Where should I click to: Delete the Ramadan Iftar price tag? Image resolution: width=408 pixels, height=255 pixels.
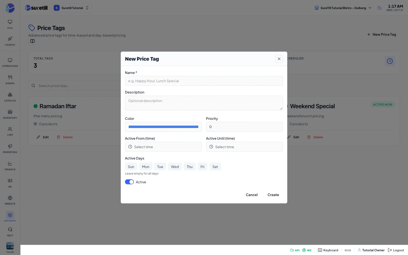pos(65,137)
